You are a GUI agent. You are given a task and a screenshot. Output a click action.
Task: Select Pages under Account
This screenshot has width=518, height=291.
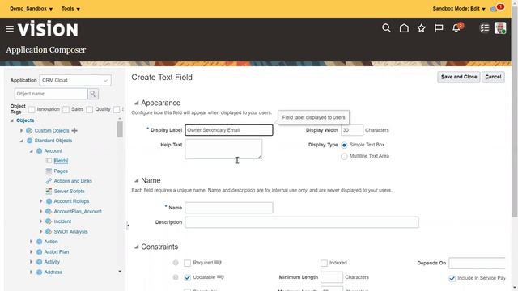(x=61, y=171)
